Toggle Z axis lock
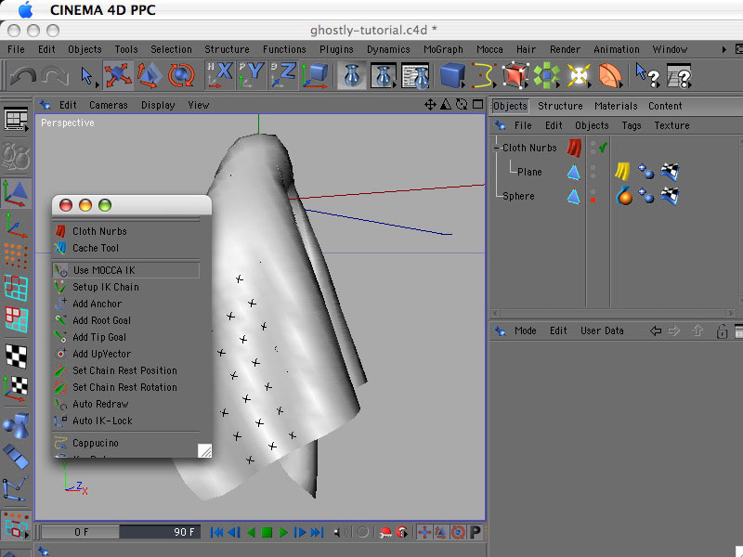 pyautogui.click(x=283, y=74)
